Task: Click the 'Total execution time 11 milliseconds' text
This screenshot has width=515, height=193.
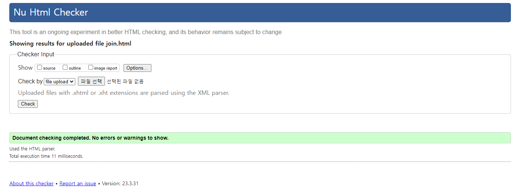Action: point(46,156)
